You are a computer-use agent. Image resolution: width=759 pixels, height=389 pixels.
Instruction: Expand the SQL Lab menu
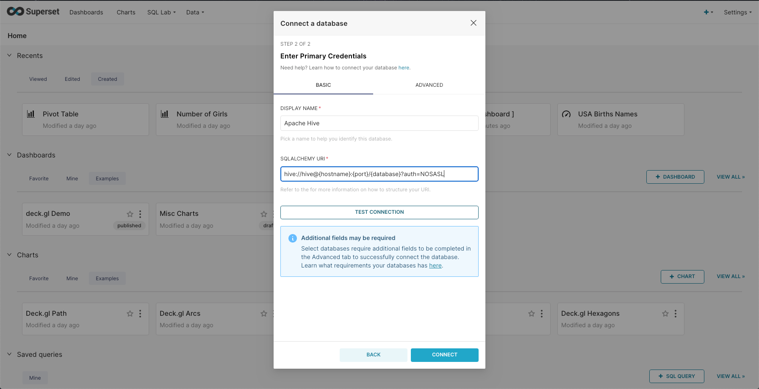point(161,12)
